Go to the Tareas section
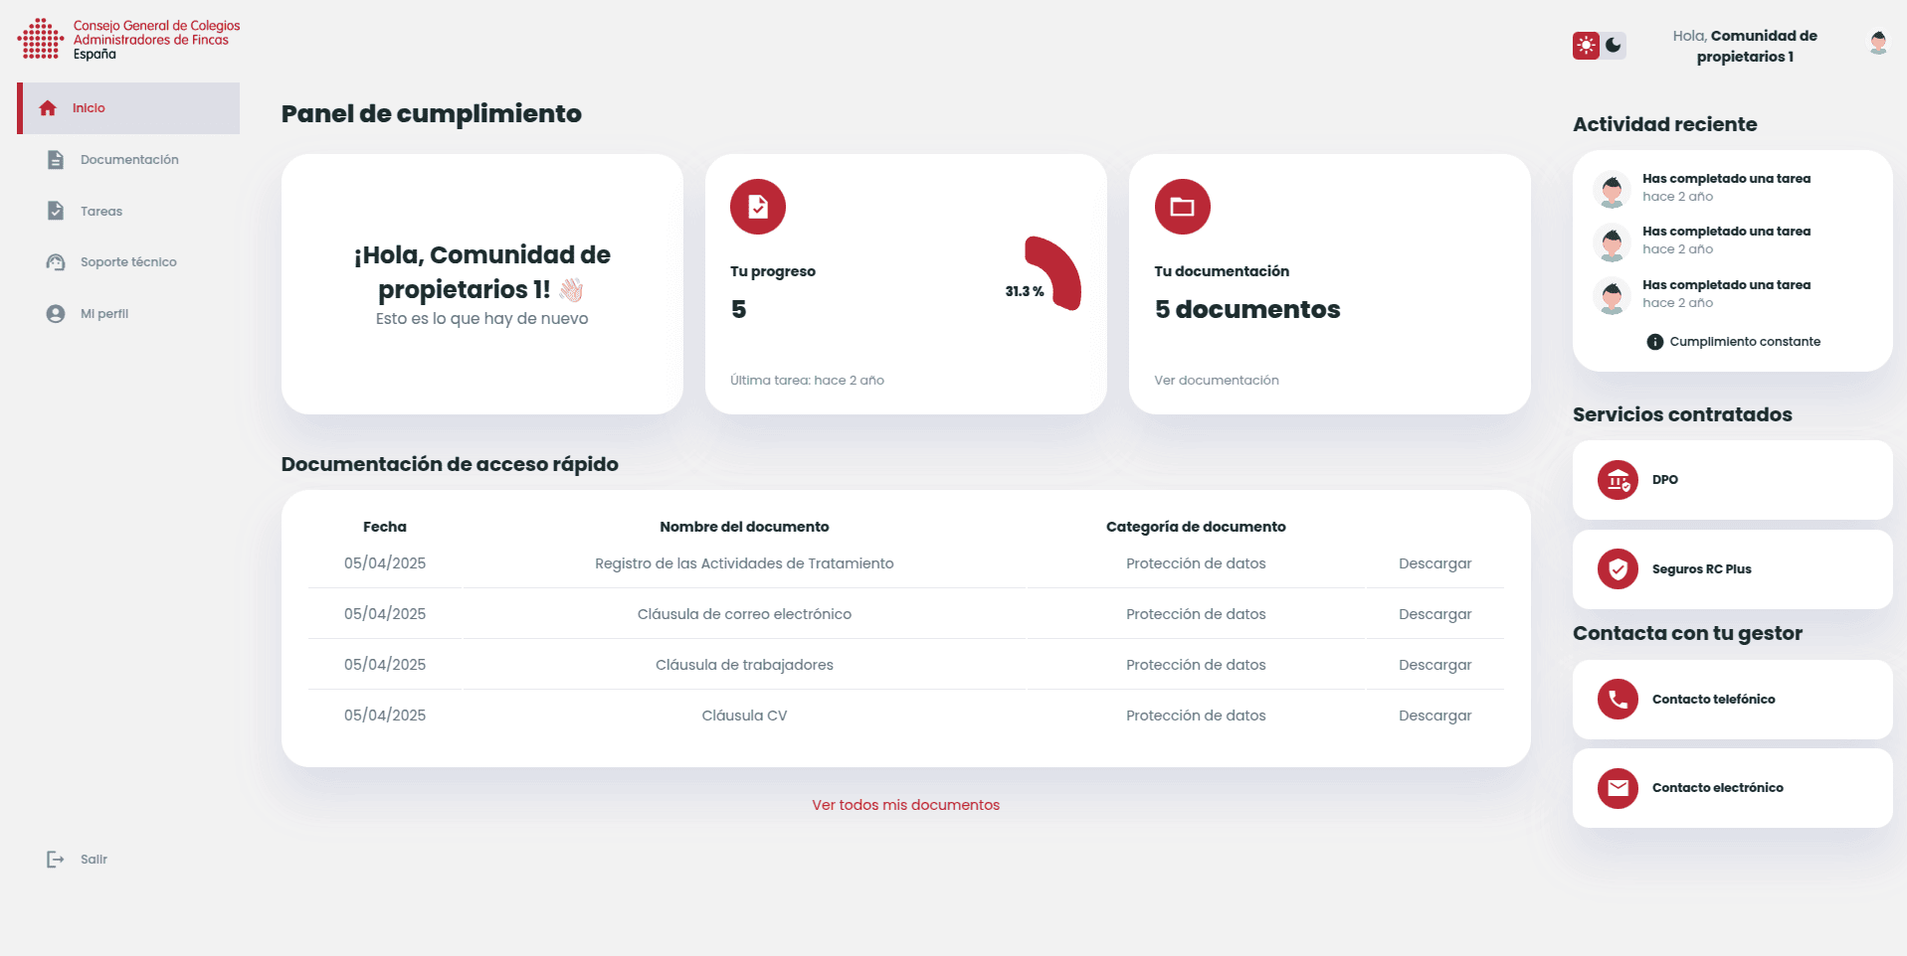The width and height of the screenshot is (1907, 956). point(101,212)
